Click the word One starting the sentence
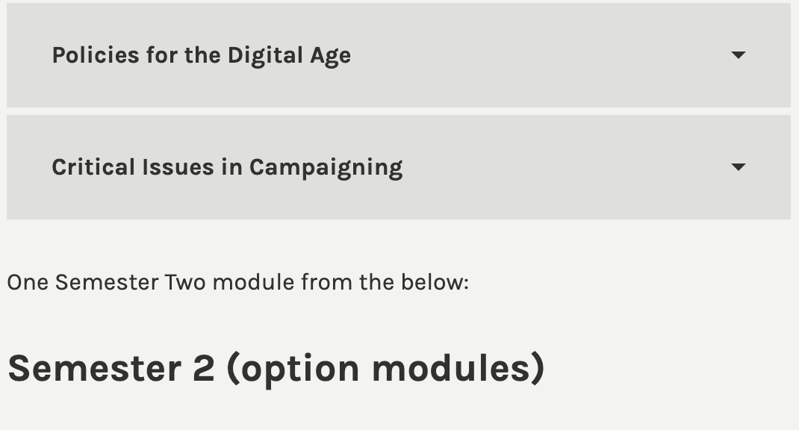 tap(27, 283)
